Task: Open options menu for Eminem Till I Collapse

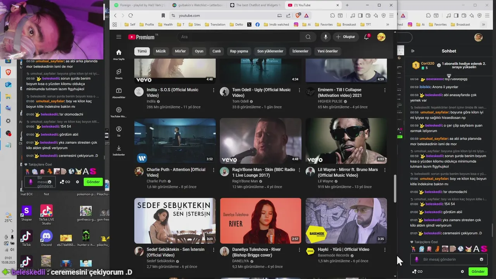Action: click(x=385, y=90)
